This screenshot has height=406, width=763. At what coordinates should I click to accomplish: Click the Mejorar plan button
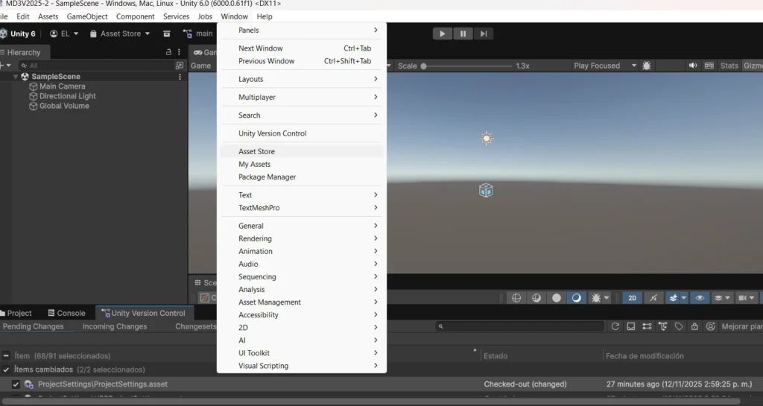(741, 326)
